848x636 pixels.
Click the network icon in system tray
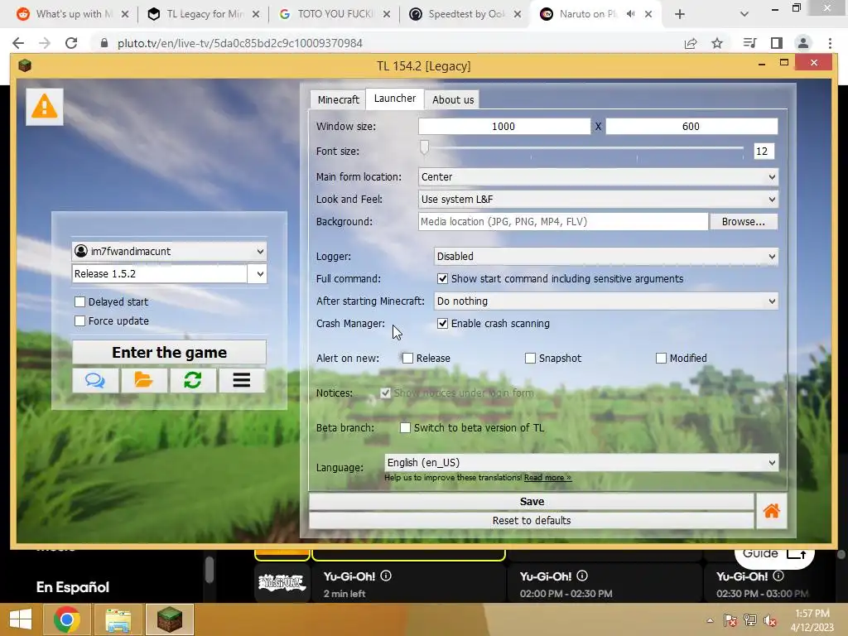pos(750,620)
